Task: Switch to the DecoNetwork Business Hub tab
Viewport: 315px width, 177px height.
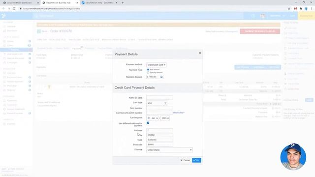Action: pos(60,3)
